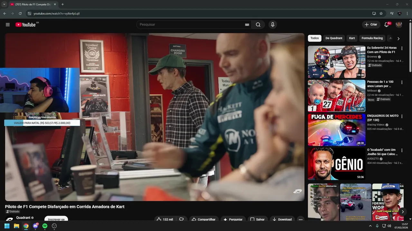Open the media control icon in Chrome toolbar
Viewport: 412px width, 231px height.
(x=392, y=13)
